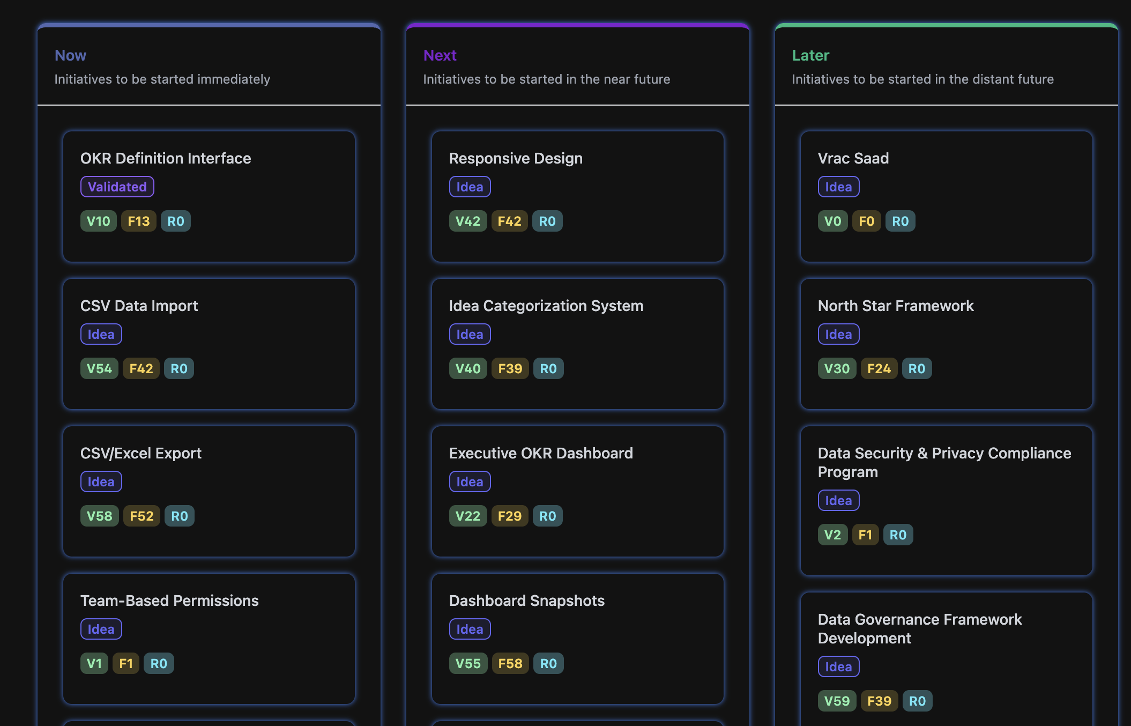Click the V59 badge on Data Governance card

[x=837, y=701]
